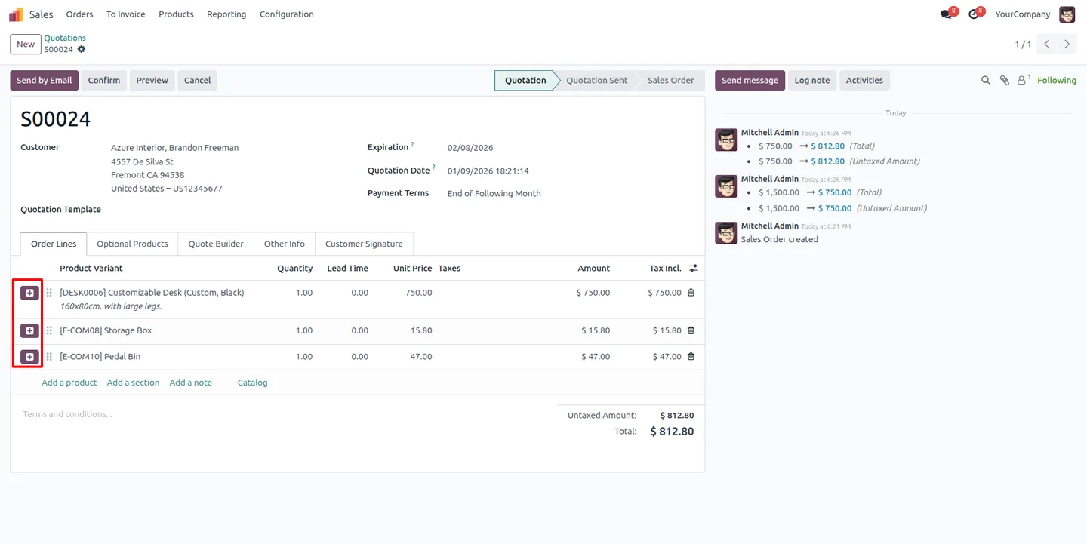1087x544 pixels.
Task: Open the activities clock icon in top bar
Action: [x=974, y=14]
